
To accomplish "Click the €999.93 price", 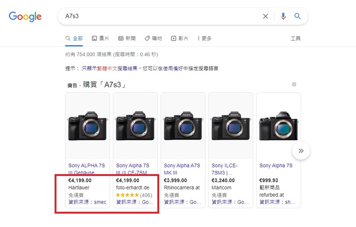I will point(268,181).
